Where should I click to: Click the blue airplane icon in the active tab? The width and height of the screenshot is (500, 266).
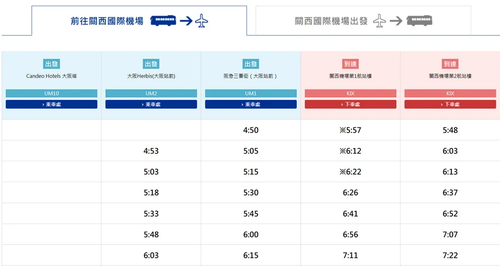(x=201, y=21)
